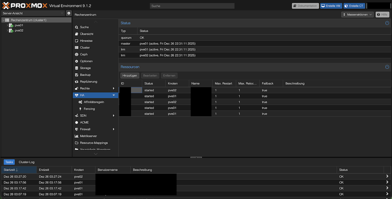Open Metrikserver in the sidebar
Image resolution: width=392 pixels, height=199 pixels.
pyautogui.click(x=89, y=136)
